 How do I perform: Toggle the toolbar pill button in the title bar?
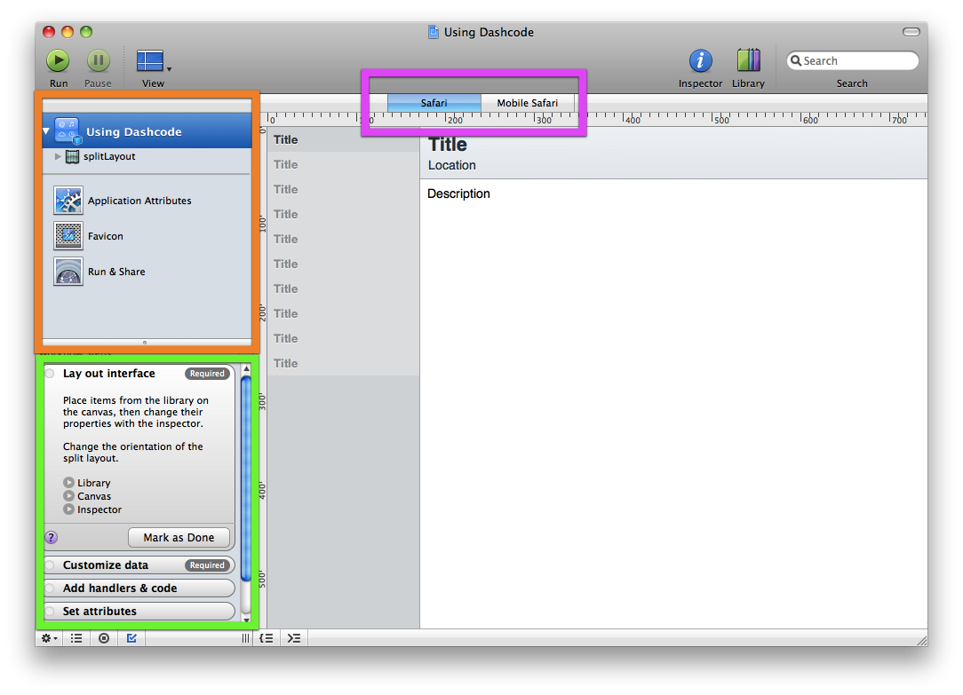(911, 32)
